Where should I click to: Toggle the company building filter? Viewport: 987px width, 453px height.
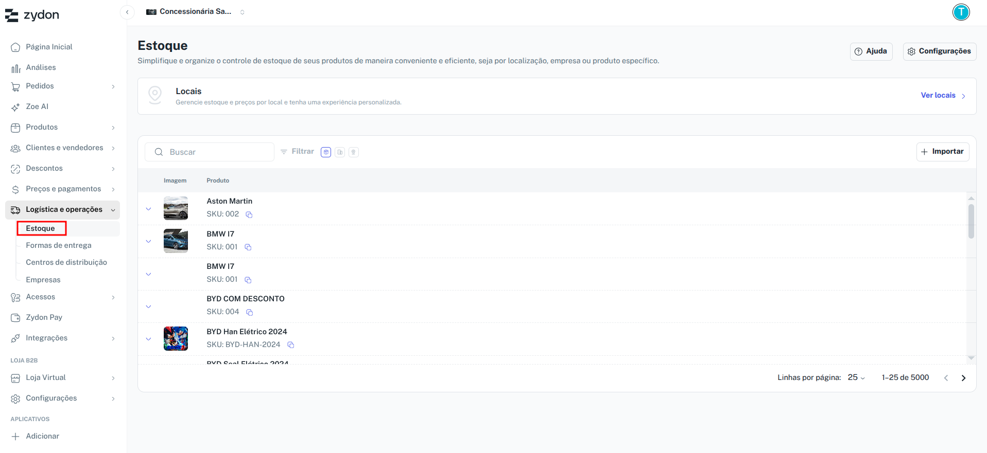tap(340, 152)
